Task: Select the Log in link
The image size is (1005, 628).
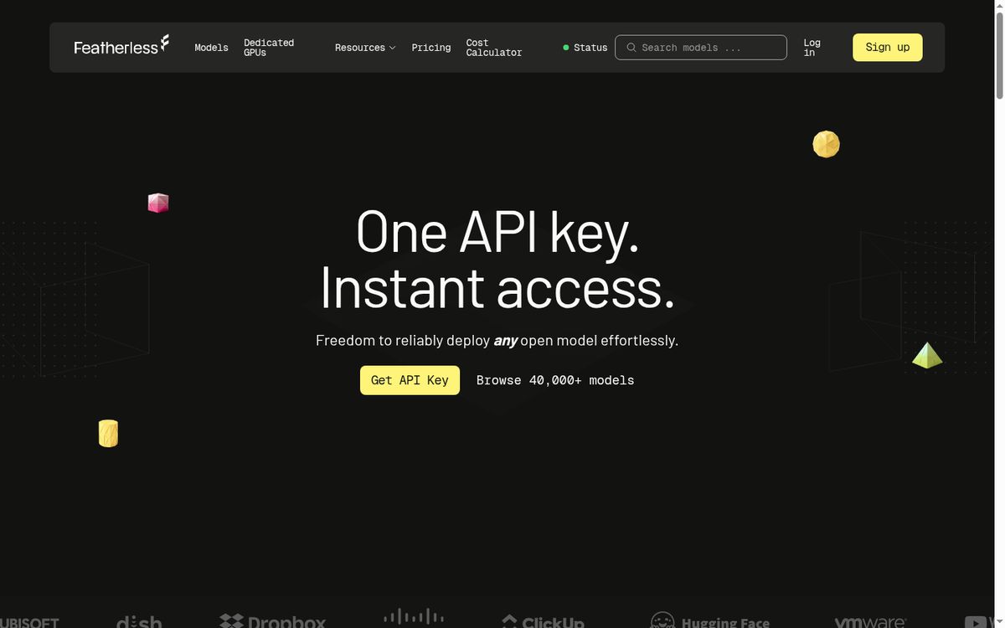Action: pyautogui.click(x=812, y=48)
